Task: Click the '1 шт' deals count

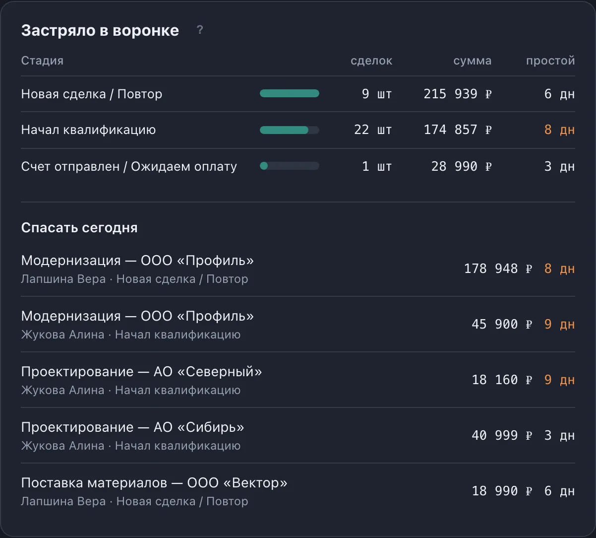Action: 377,166
